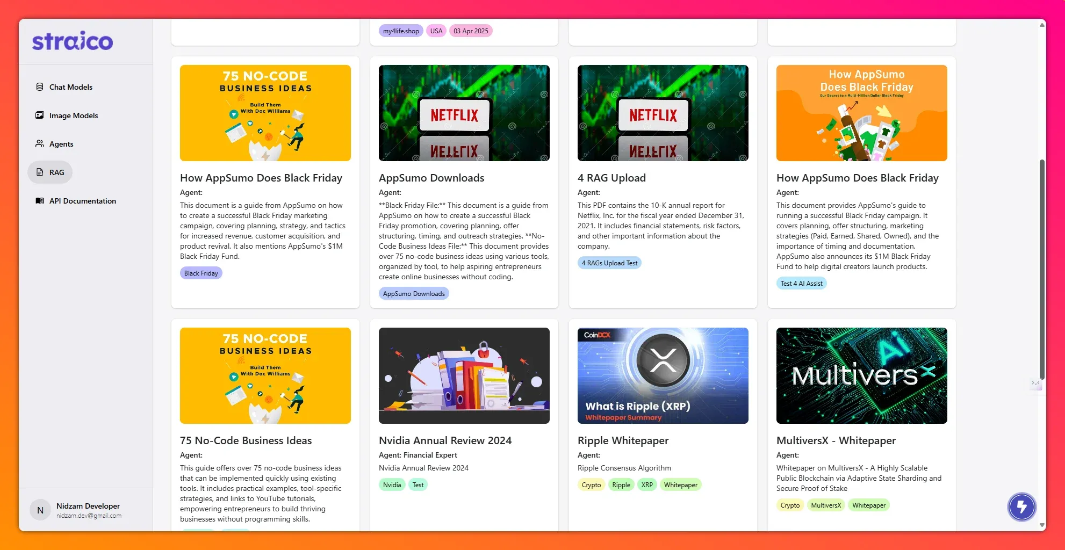
Task: Click the vertical page scrollbar
Action: tap(1042, 269)
